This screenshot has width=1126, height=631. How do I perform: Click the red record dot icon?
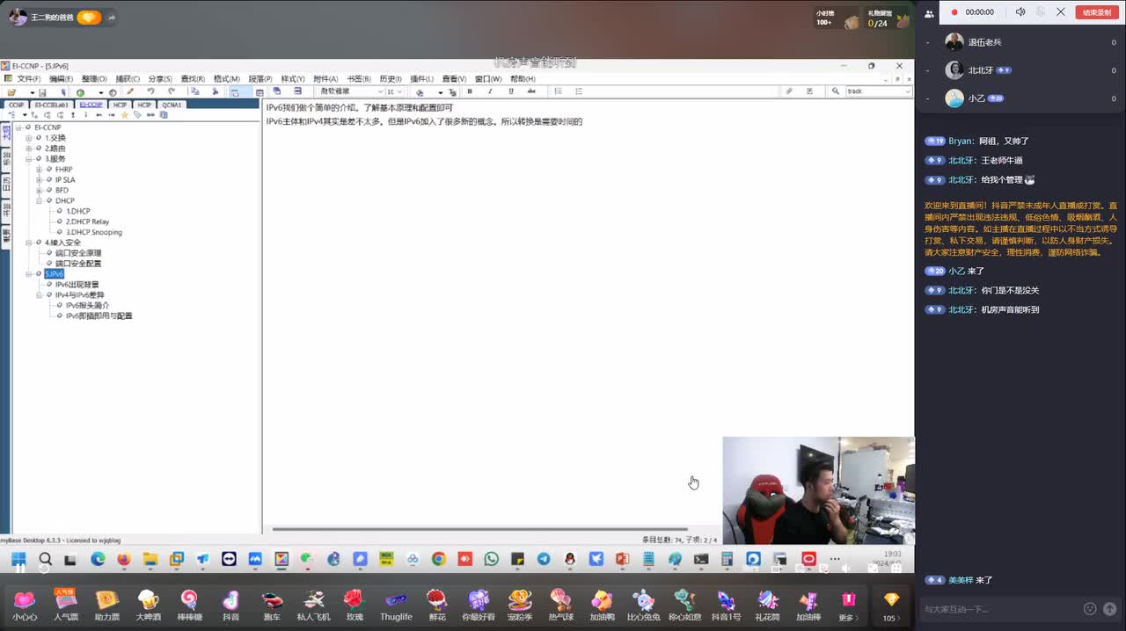pyautogui.click(x=954, y=12)
